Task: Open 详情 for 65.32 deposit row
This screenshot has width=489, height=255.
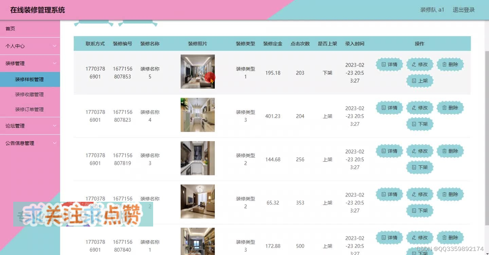Action: pos(389,194)
